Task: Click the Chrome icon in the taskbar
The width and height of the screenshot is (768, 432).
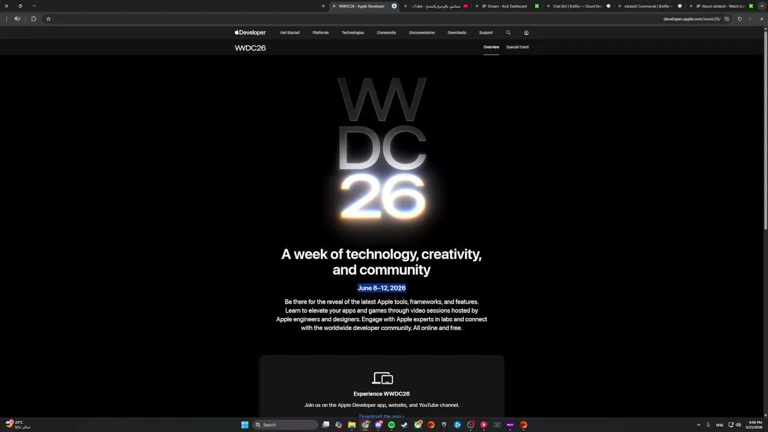Action: point(365,425)
